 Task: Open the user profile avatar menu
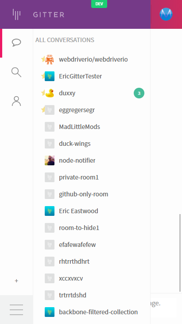click(166, 14)
